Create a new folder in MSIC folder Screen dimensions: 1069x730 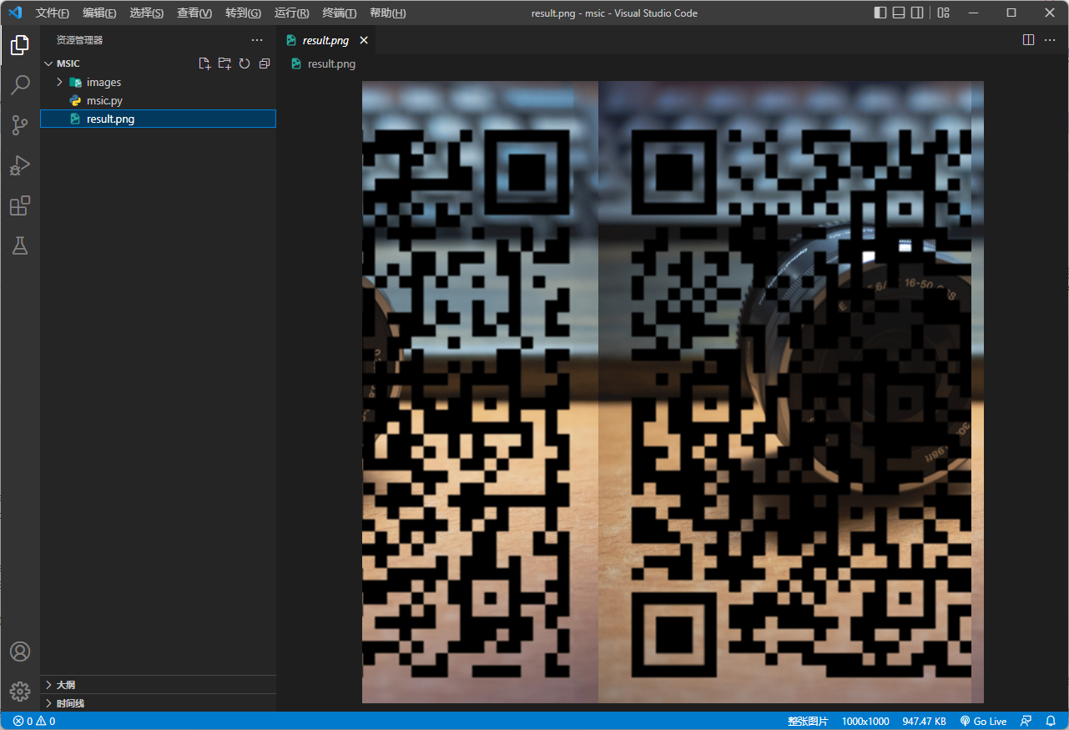224,63
